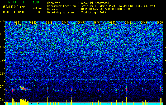Click the meteor count value 66

[38, 12]
